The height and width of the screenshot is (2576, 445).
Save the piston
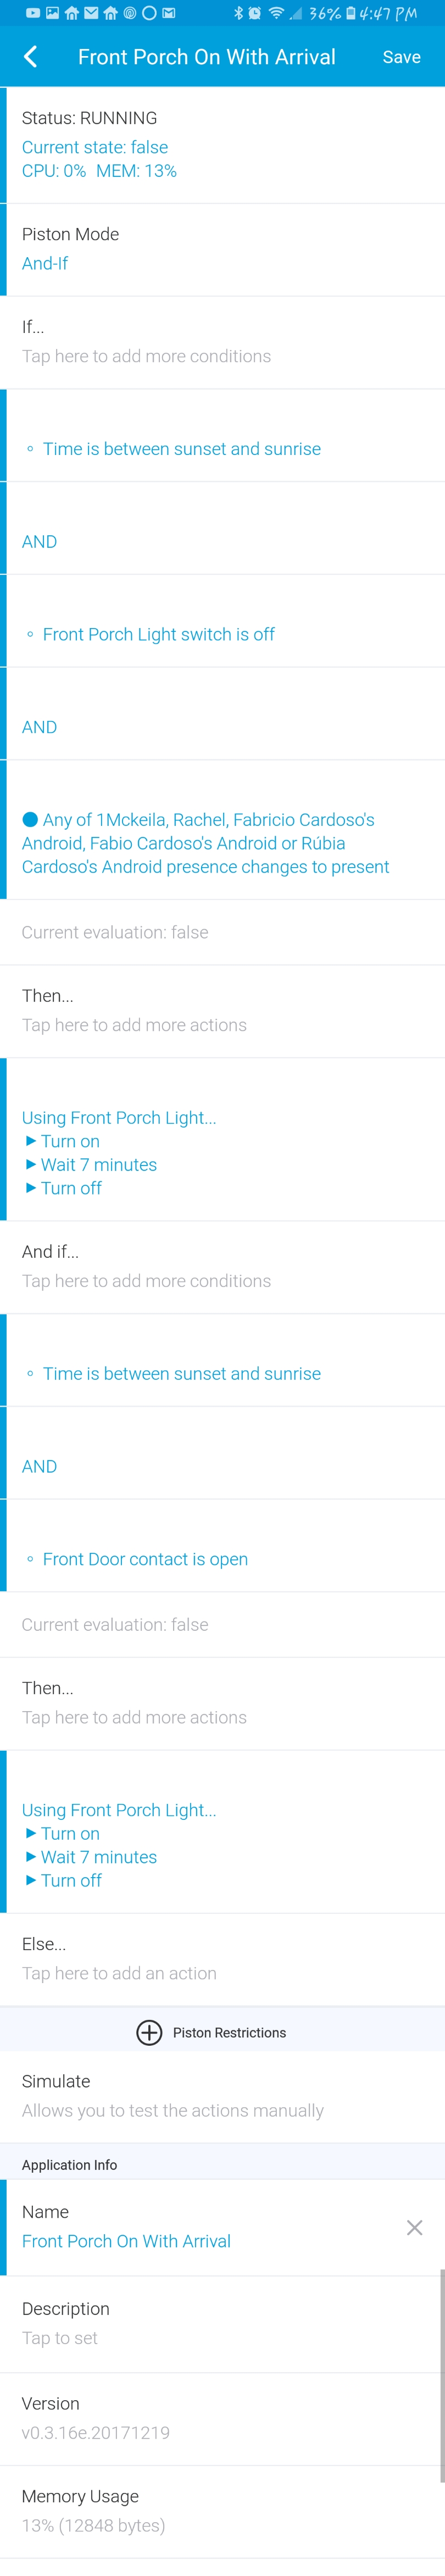(x=401, y=57)
